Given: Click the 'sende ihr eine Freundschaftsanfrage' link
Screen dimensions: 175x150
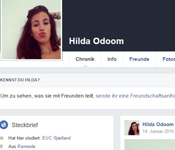Looking at the screenshot, I should pyautogui.click(x=135, y=96).
